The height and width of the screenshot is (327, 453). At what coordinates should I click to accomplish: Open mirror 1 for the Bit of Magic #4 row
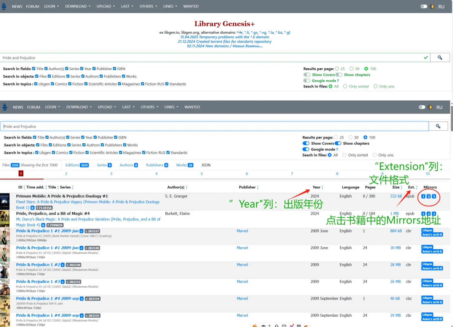pos(423,214)
